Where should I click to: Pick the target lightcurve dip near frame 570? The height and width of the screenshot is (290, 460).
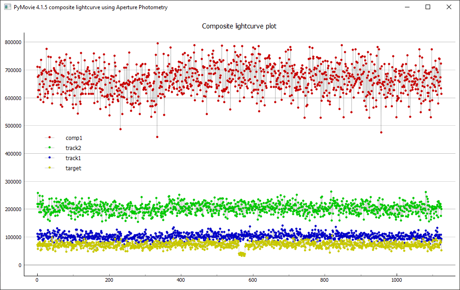click(x=242, y=254)
